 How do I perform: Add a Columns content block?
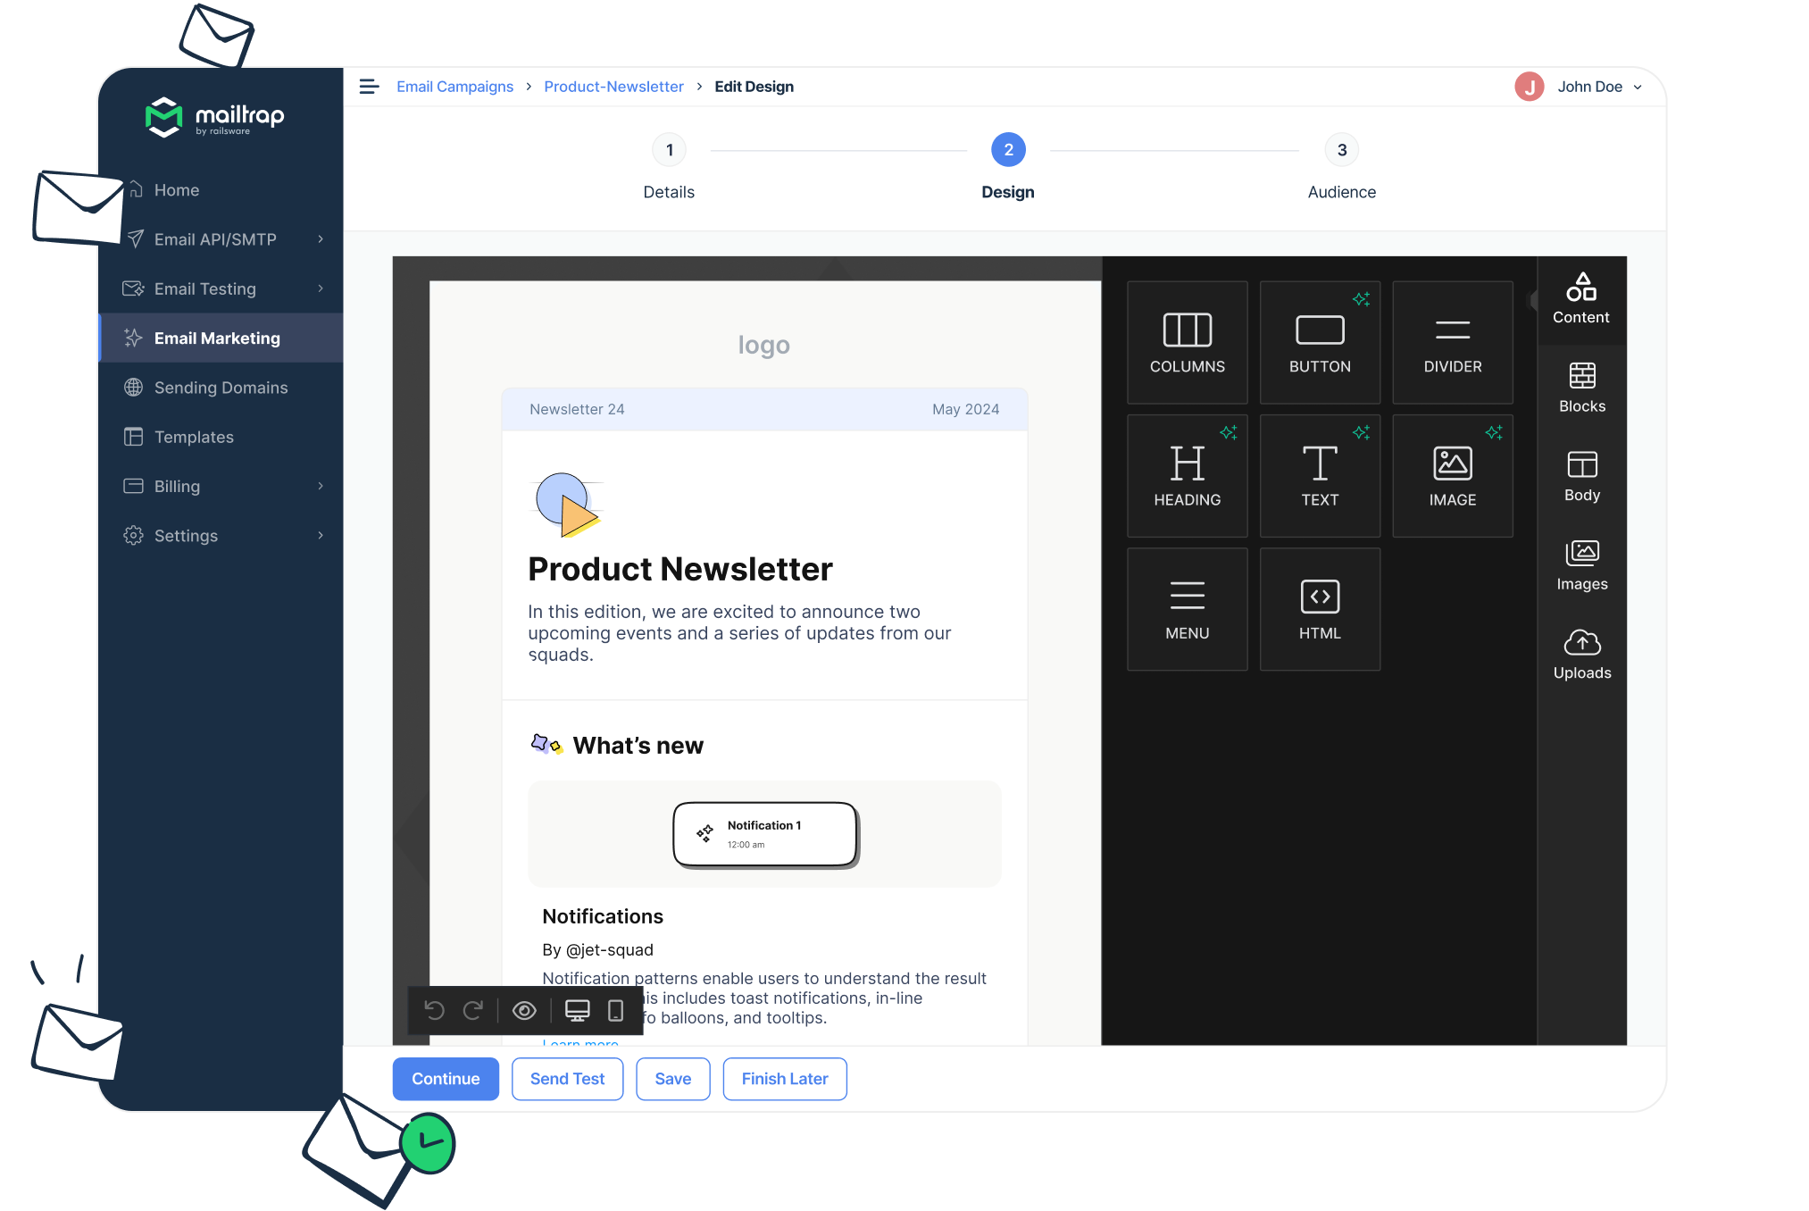click(x=1187, y=343)
